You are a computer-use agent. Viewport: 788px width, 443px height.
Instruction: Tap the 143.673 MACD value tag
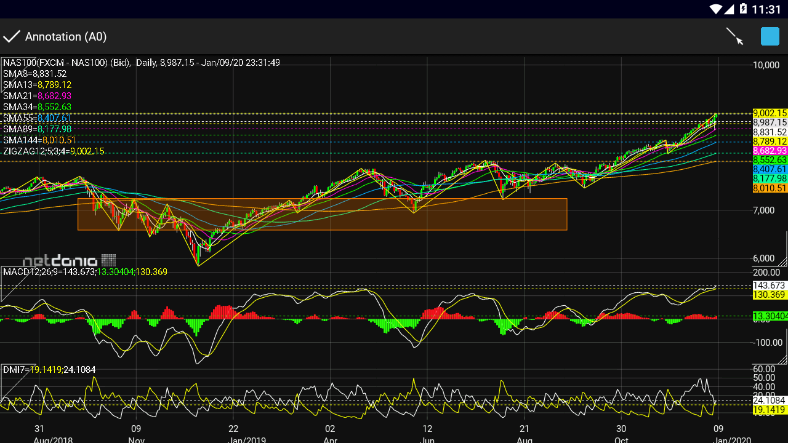pyautogui.click(x=770, y=285)
